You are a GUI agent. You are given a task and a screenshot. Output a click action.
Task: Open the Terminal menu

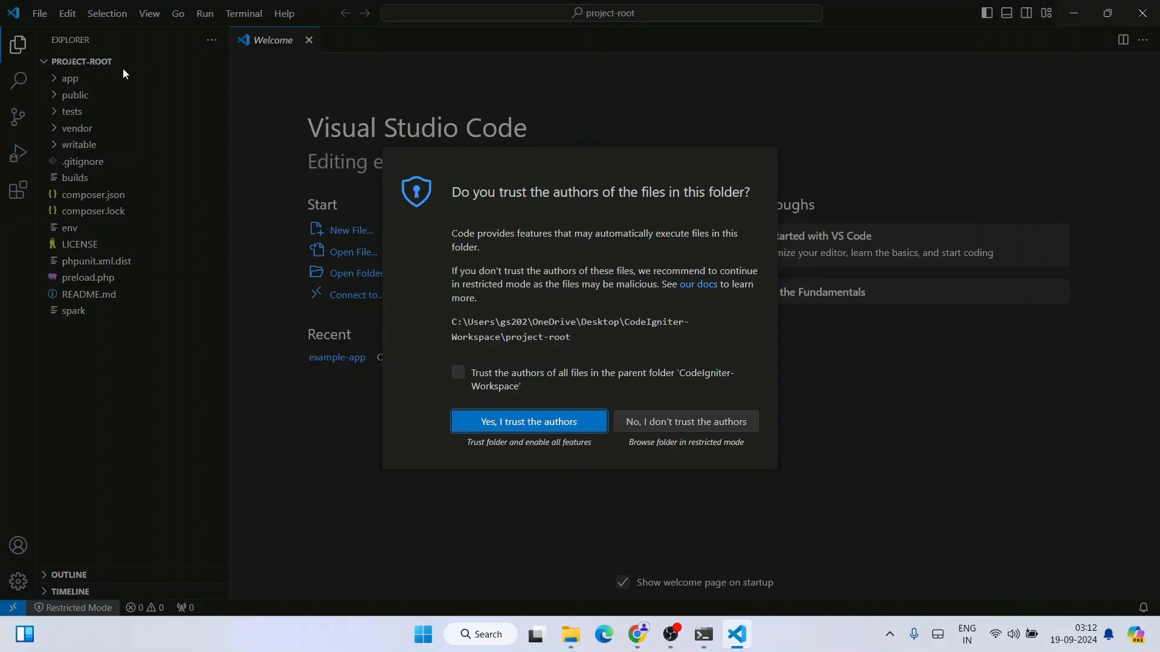point(243,13)
